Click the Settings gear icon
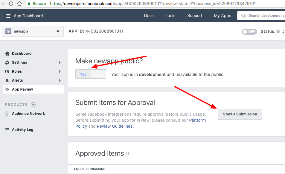The image size is (285, 174). point(7,62)
